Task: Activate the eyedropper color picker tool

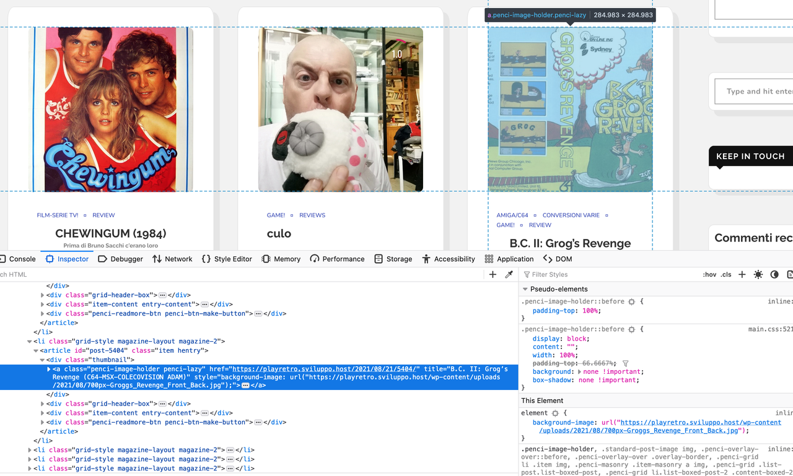Action: [x=509, y=274]
